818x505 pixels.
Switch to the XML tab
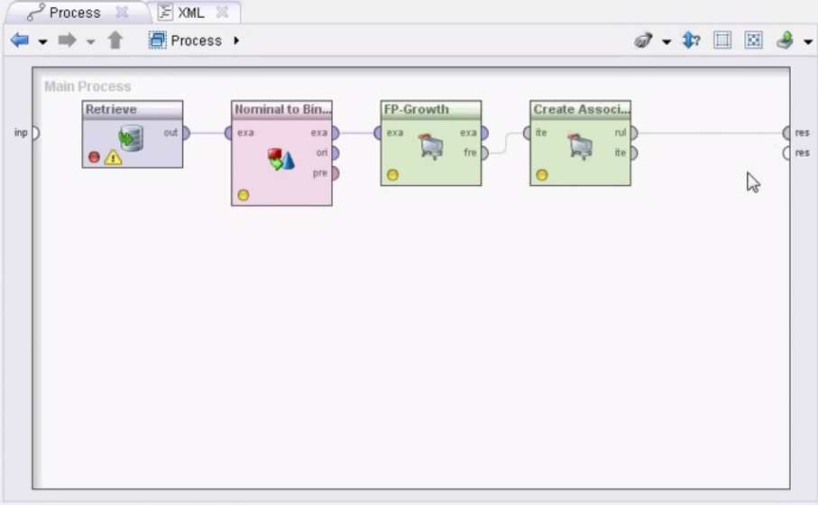[191, 13]
